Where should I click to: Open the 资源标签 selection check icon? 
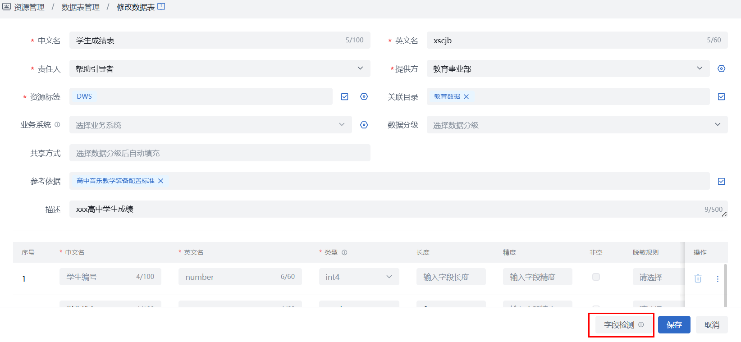tap(344, 96)
